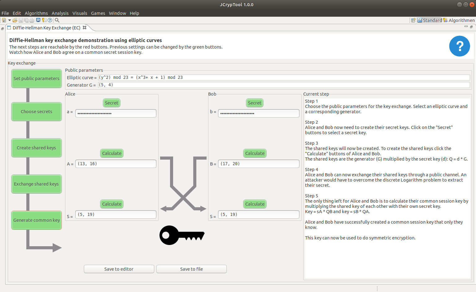Viewport: 476px width, 292px height.
Task: Click the large blue help question button
Action: (x=460, y=46)
